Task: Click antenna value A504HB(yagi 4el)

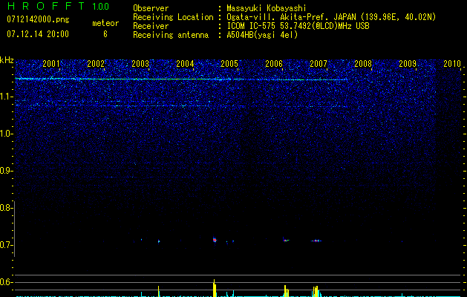Action: click(262, 35)
